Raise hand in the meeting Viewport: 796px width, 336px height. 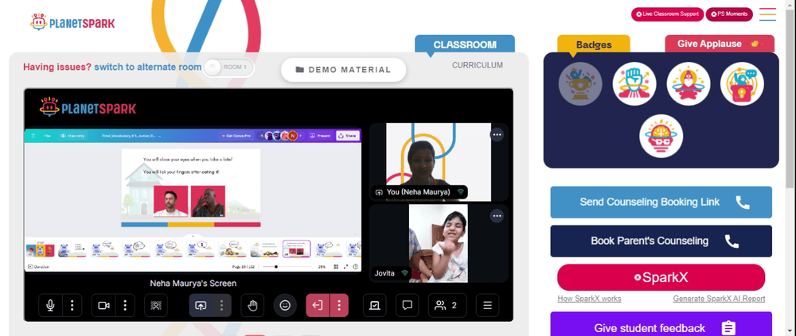(252, 306)
